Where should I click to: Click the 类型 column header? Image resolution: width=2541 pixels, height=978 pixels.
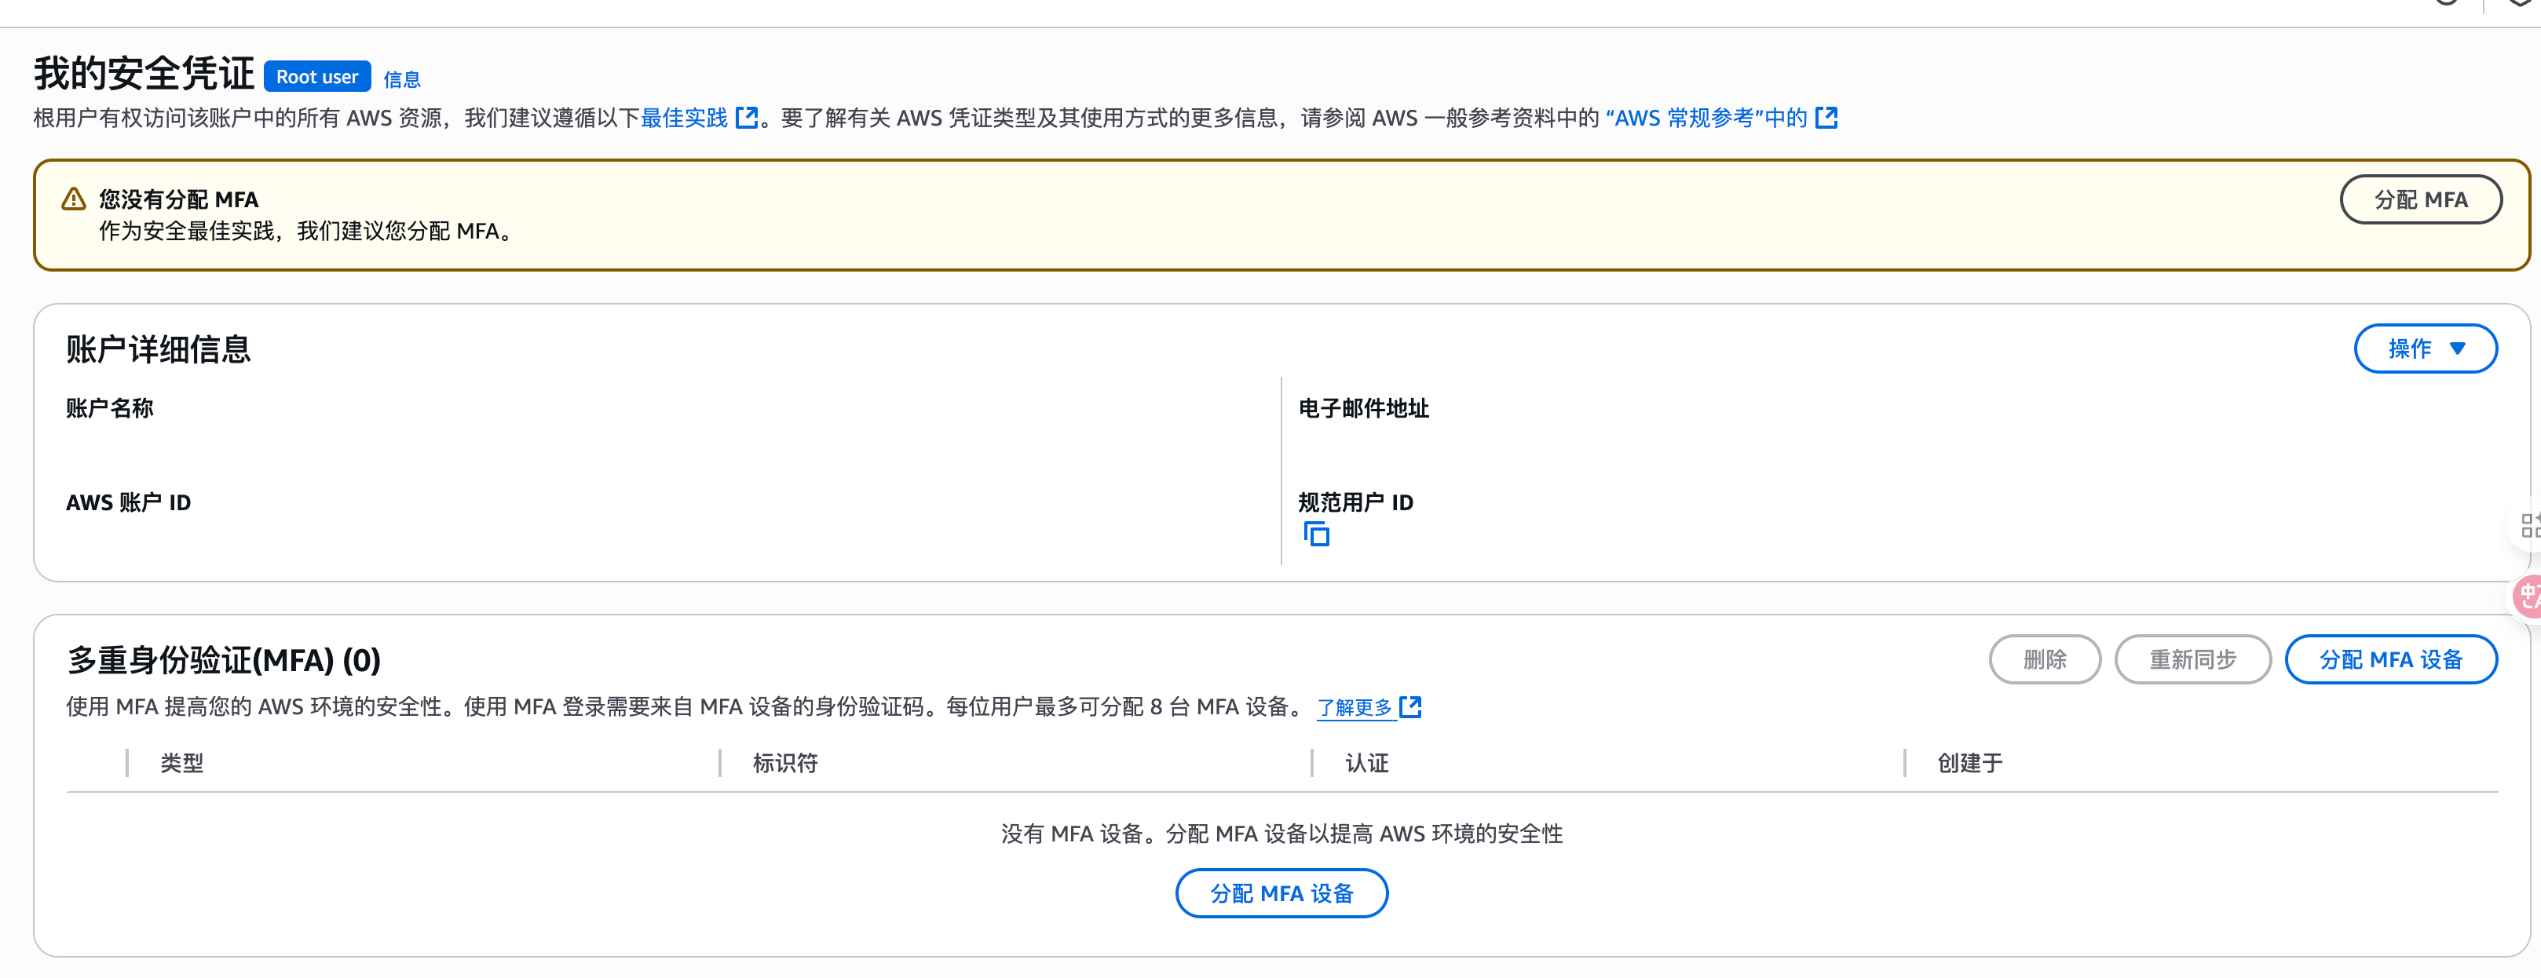[x=181, y=763]
